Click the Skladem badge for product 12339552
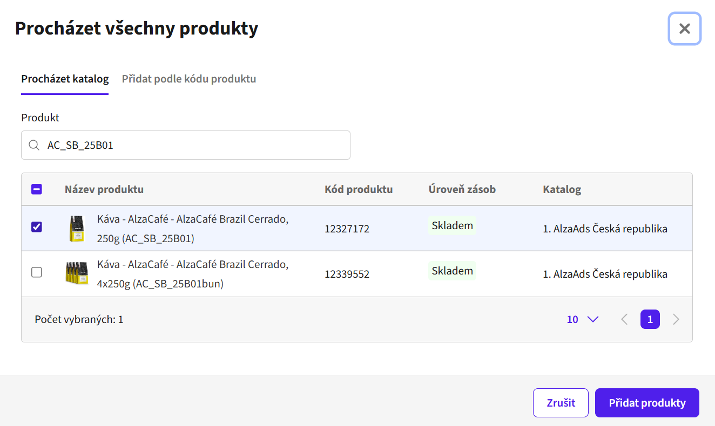715x426 pixels. 453,271
